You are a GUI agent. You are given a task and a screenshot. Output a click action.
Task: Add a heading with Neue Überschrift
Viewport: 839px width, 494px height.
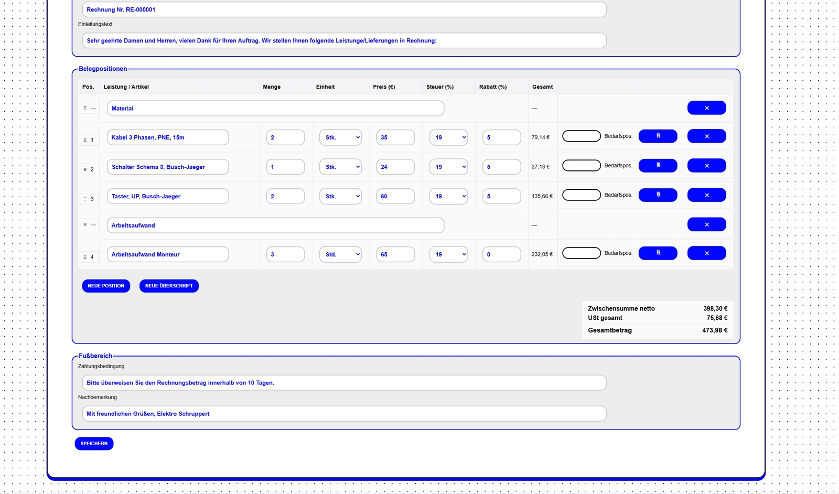169,286
